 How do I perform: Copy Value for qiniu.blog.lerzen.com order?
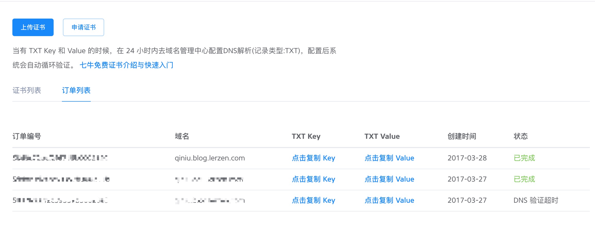click(x=389, y=158)
